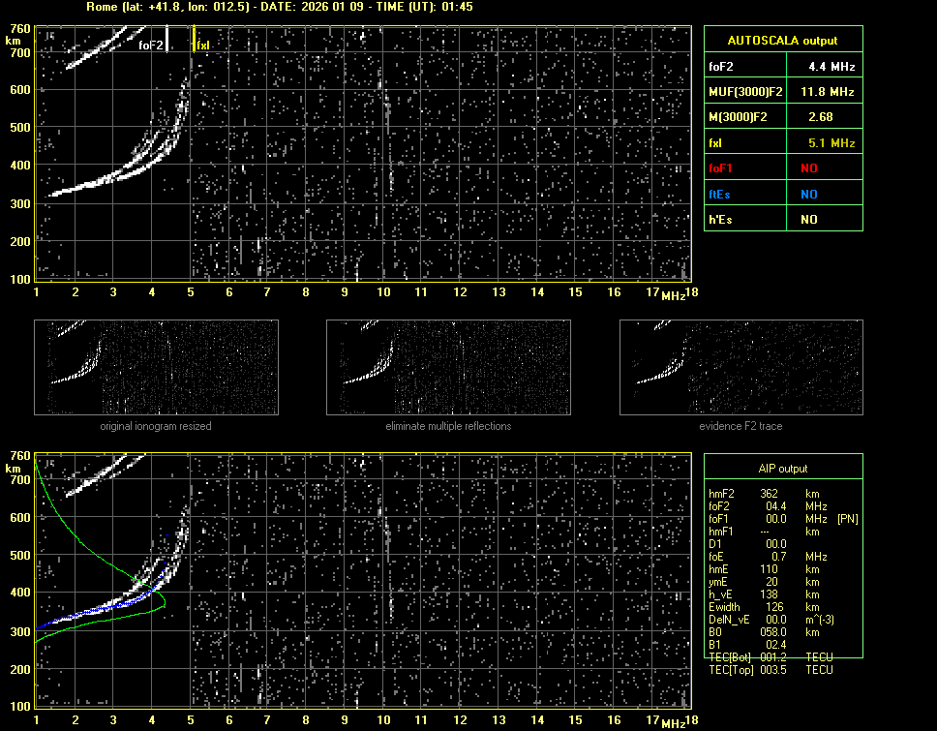
Task: Click the MHz axis label on top ionogram
Action: click(673, 295)
